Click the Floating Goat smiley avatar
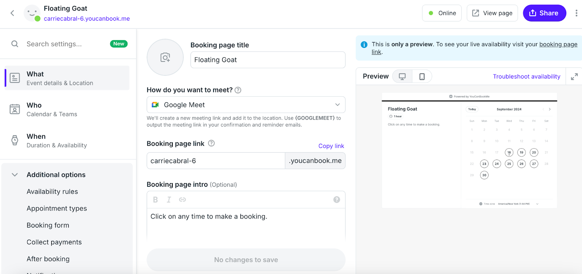The image size is (582, 274). (x=32, y=13)
